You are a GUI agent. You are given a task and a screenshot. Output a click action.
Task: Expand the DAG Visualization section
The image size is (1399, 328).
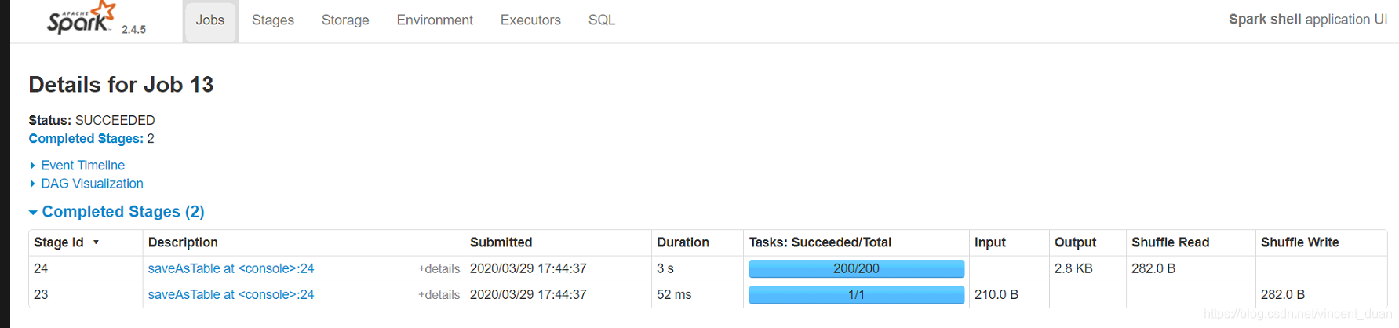click(x=92, y=184)
